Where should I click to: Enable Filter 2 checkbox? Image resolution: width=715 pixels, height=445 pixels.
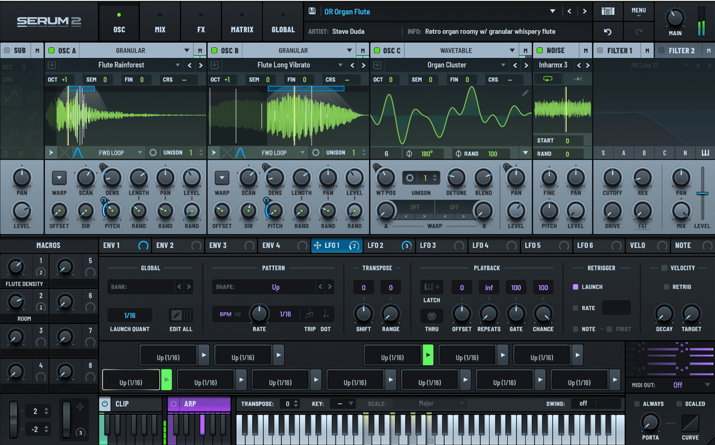click(x=662, y=51)
